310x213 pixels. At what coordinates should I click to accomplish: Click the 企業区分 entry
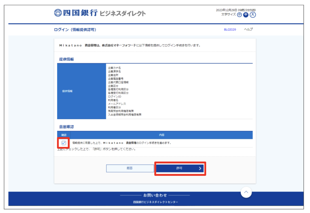(113, 86)
